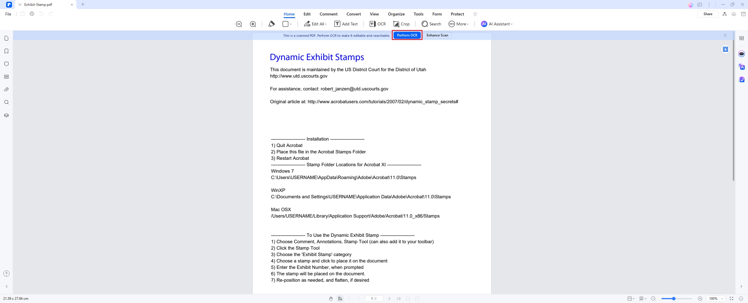Select the text select cursor tool
The height and width of the screenshot is (303, 748).
click(340, 299)
